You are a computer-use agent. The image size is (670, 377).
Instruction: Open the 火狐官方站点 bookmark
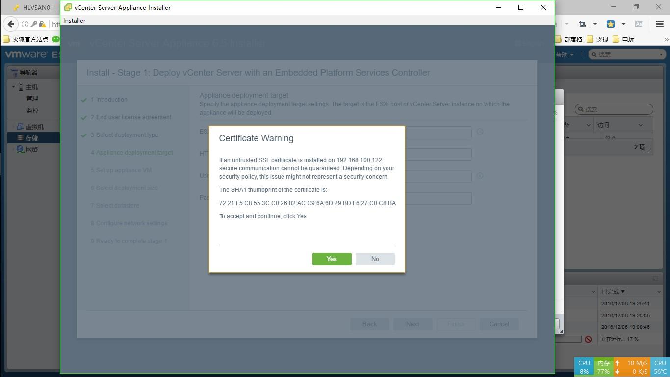(26, 39)
